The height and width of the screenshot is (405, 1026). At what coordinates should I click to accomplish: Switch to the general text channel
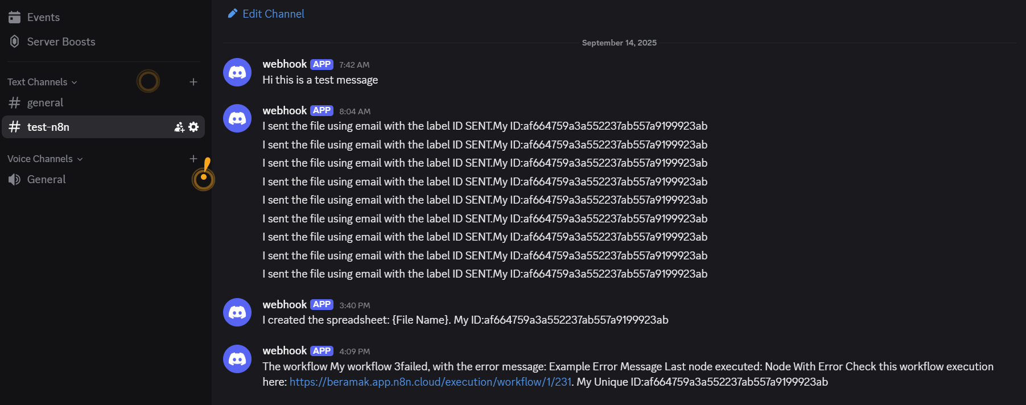(45, 102)
